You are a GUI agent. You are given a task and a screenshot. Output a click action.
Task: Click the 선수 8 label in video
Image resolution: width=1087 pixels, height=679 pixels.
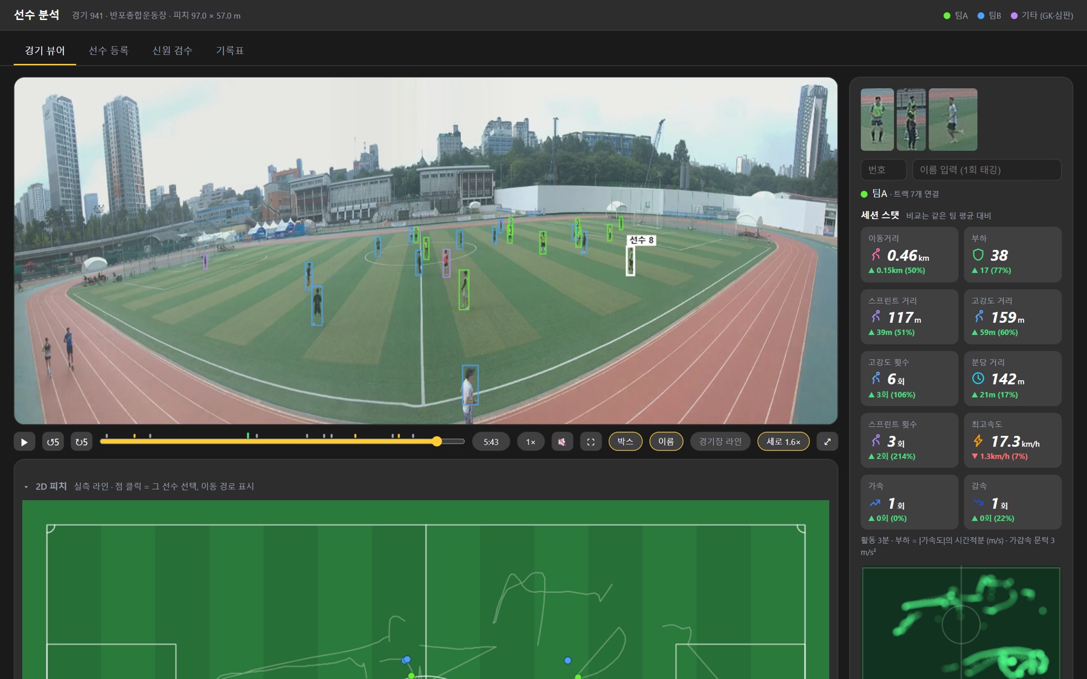point(641,240)
